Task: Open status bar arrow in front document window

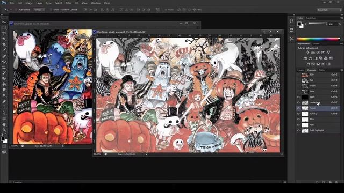Action: click(146, 154)
